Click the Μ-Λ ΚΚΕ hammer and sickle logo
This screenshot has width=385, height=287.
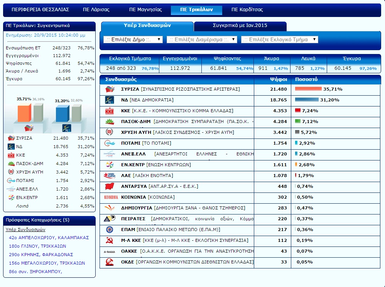click(x=109, y=240)
